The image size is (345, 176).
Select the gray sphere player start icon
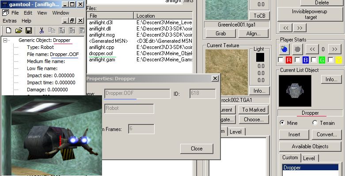(297, 49)
